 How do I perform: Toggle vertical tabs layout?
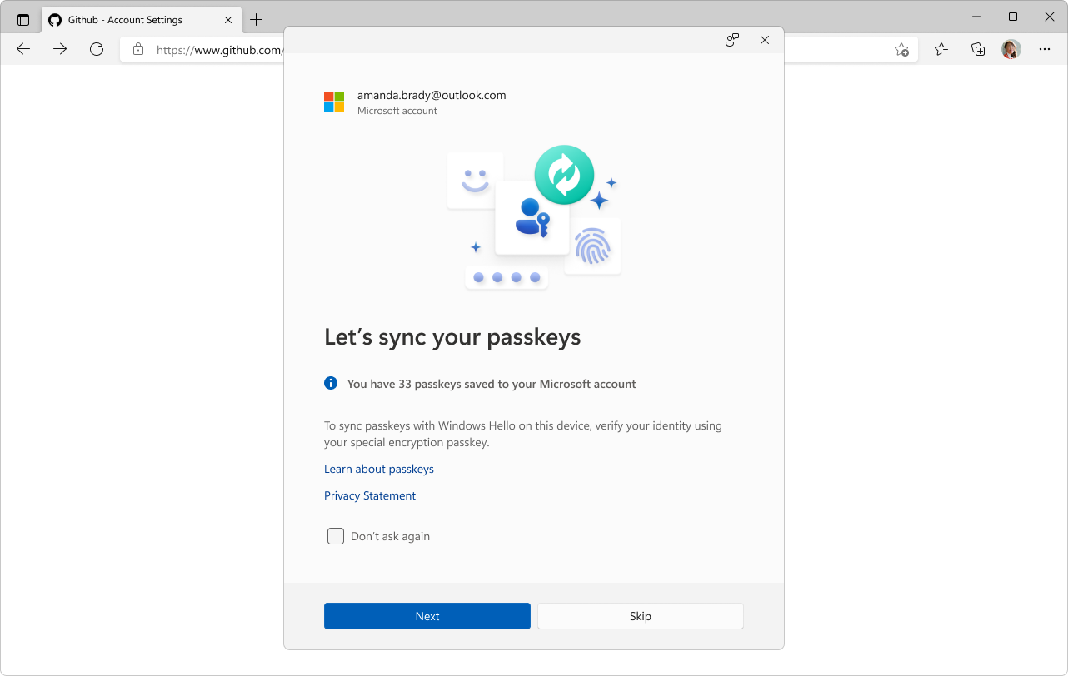pos(22,19)
